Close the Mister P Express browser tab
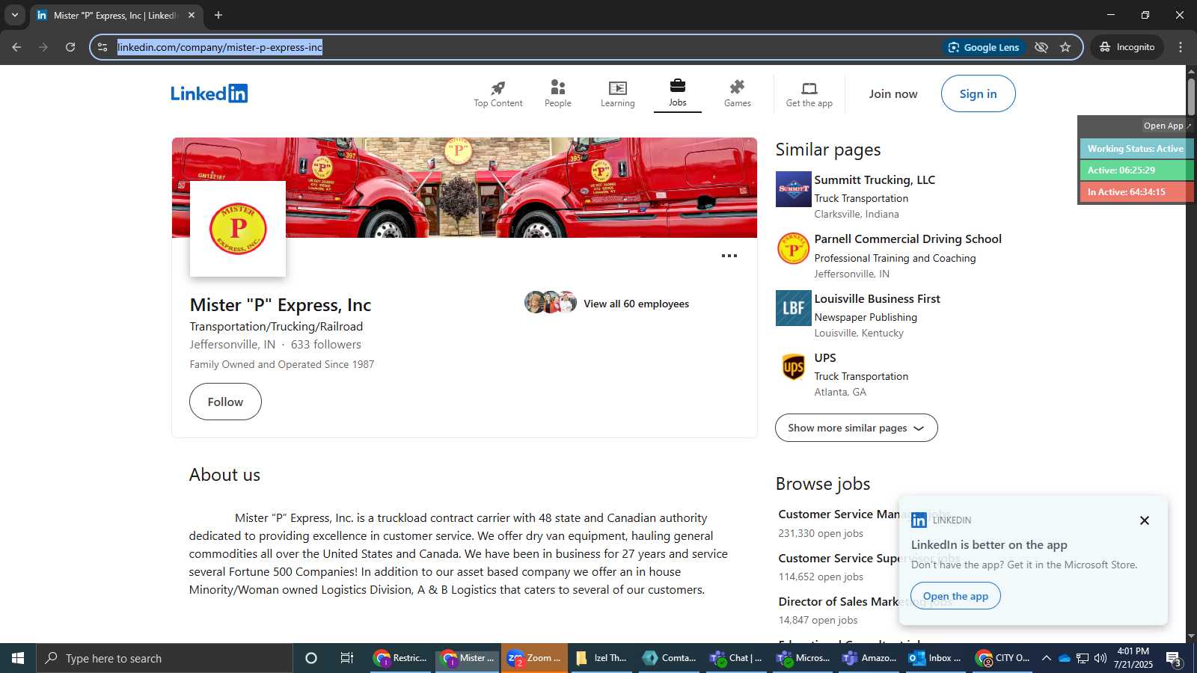 pyautogui.click(x=192, y=15)
